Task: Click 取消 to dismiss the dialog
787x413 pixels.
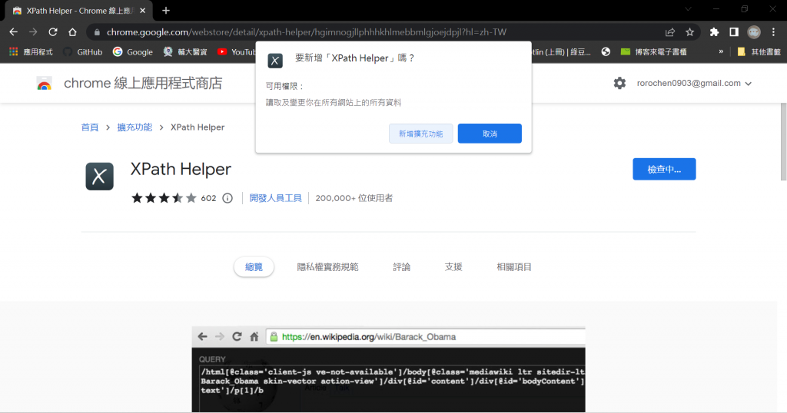Action: point(490,134)
